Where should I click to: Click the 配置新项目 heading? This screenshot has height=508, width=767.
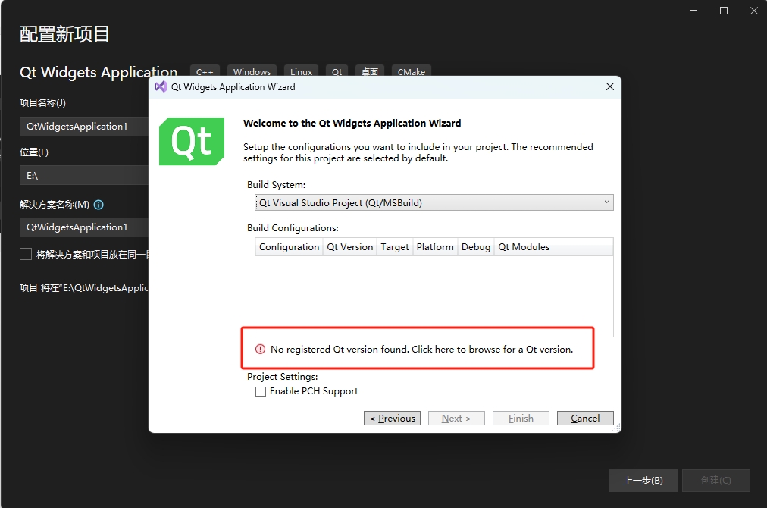click(x=64, y=34)
